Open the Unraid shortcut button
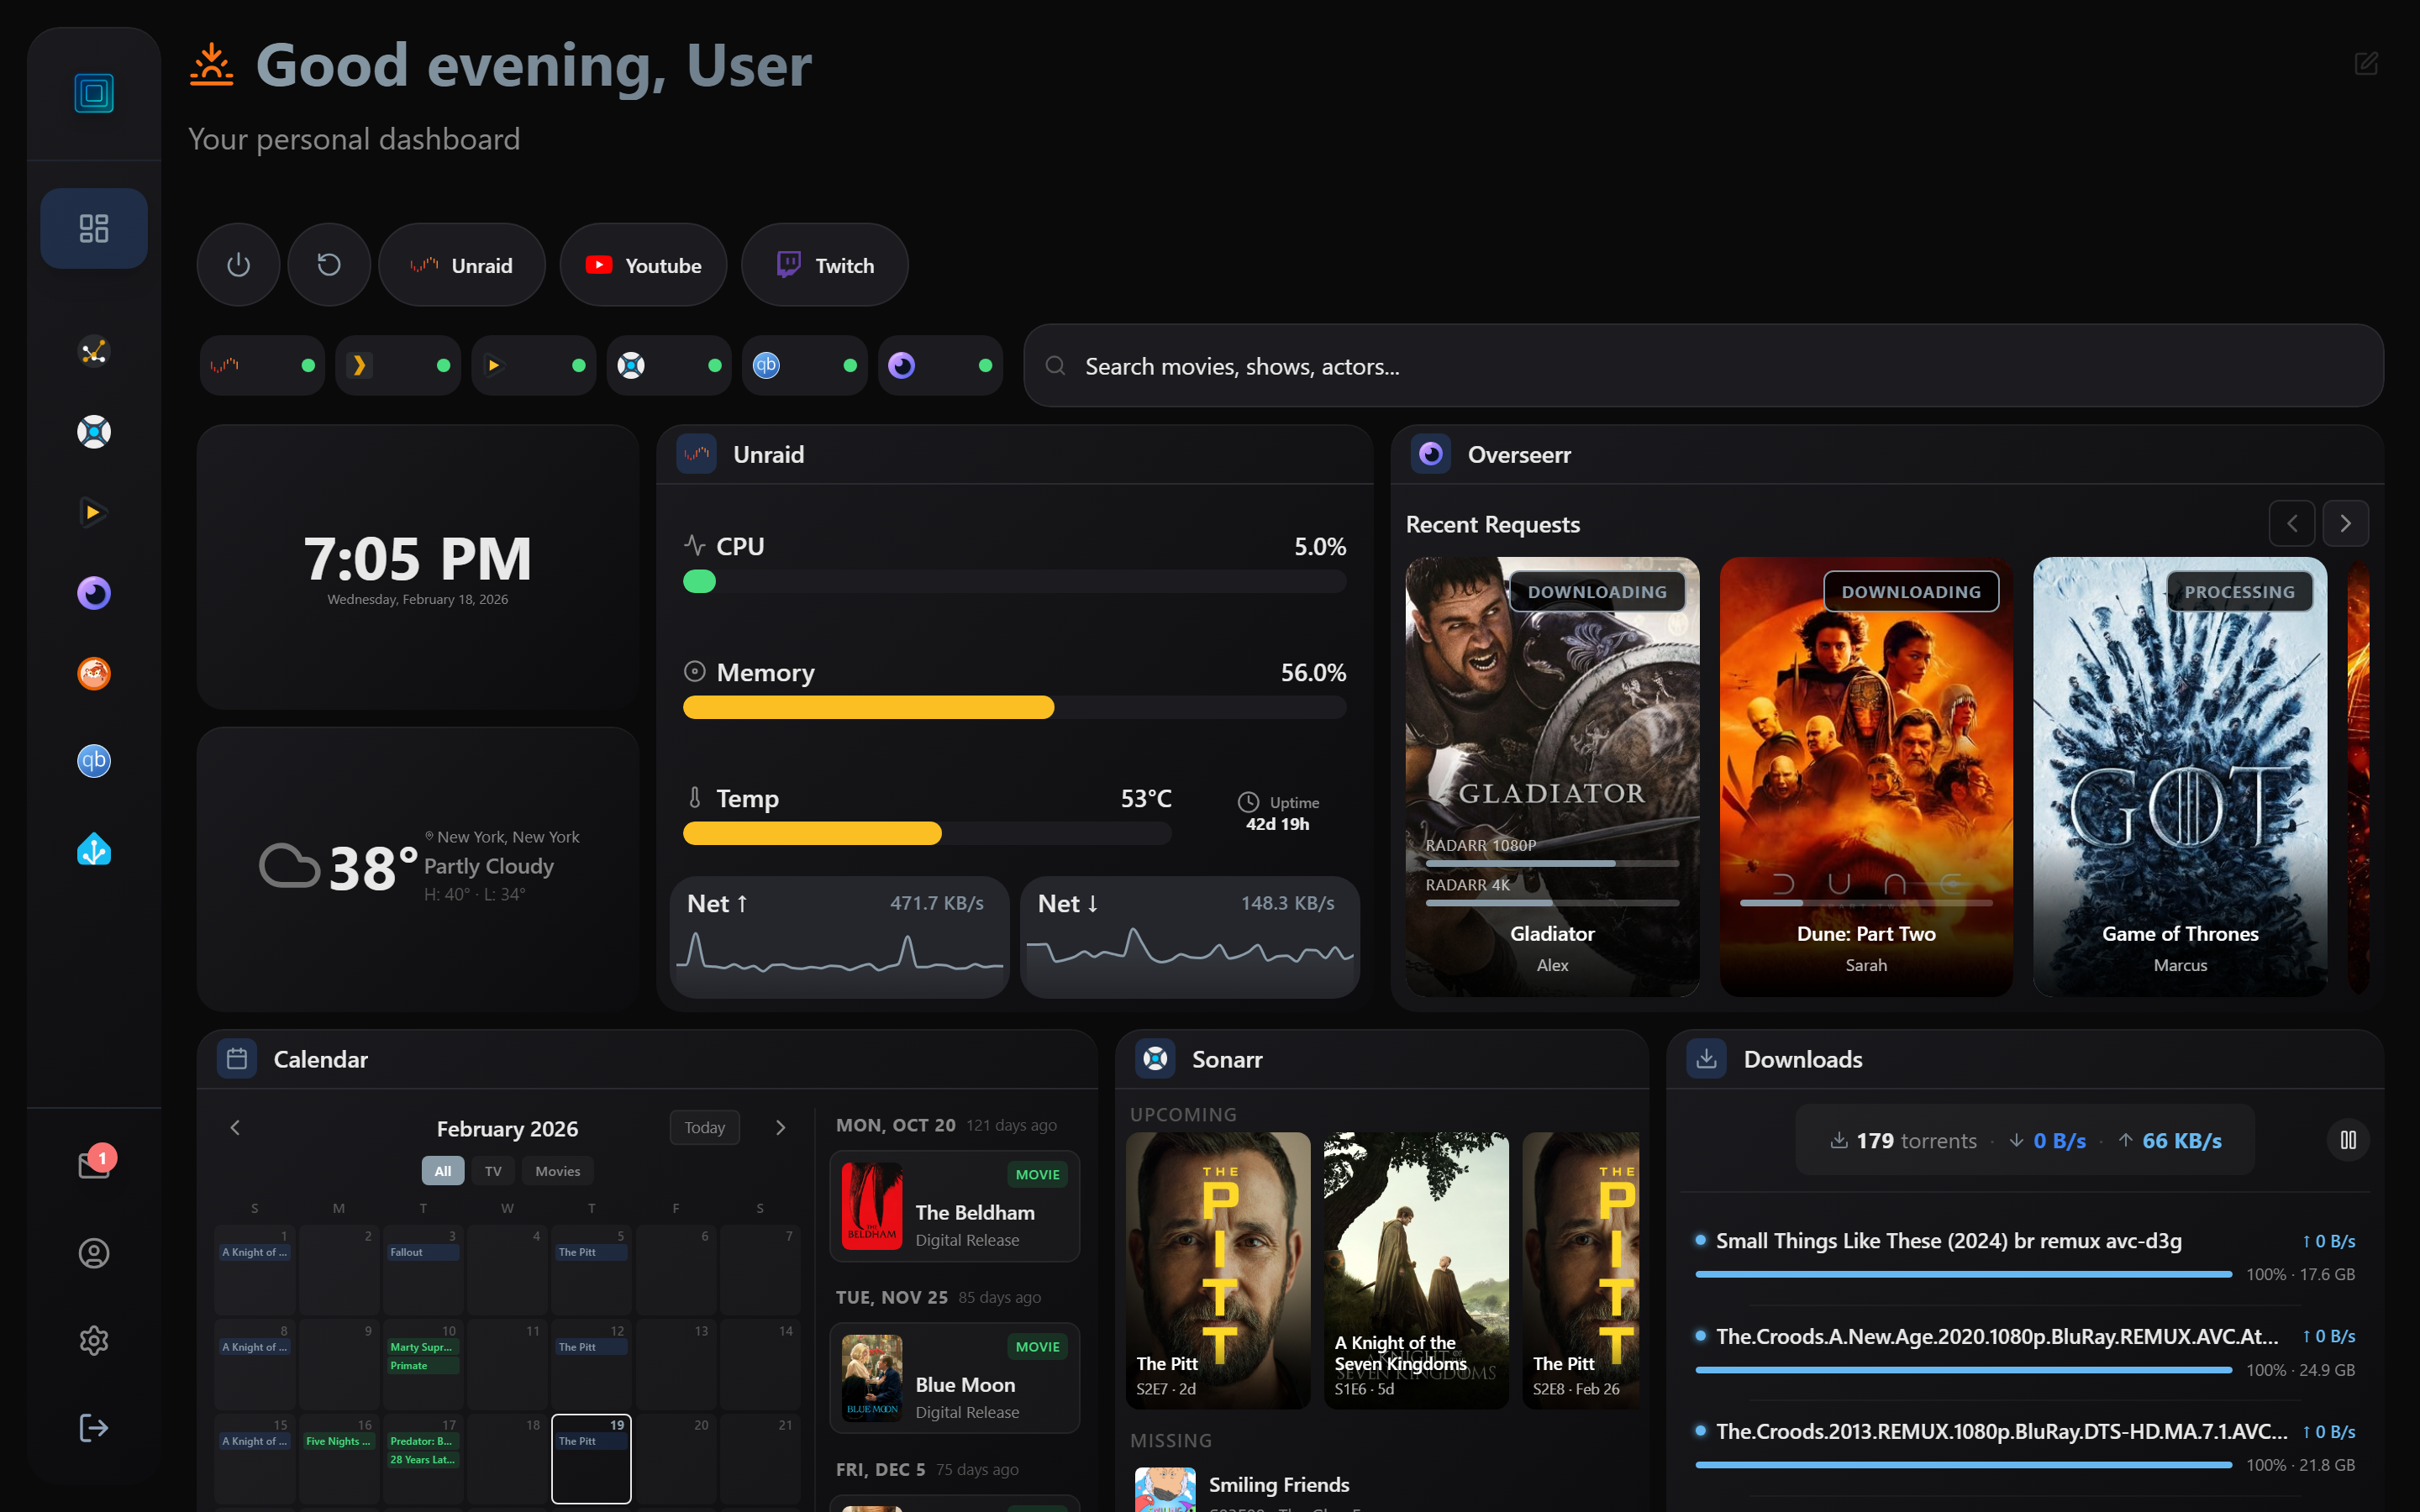This screenshot has height=1512, width=2420. coord(462,265)
